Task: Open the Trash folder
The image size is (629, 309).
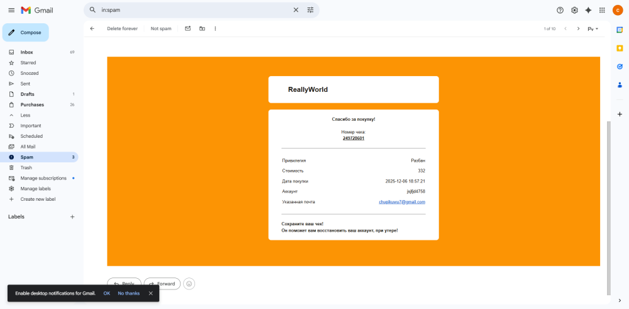Action: pyautogui.click(x=39, y=167)
